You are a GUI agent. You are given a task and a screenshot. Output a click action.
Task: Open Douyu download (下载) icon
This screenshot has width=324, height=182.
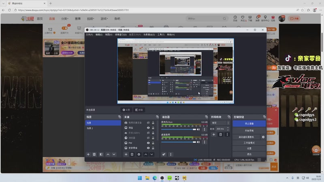coord(250,18)
